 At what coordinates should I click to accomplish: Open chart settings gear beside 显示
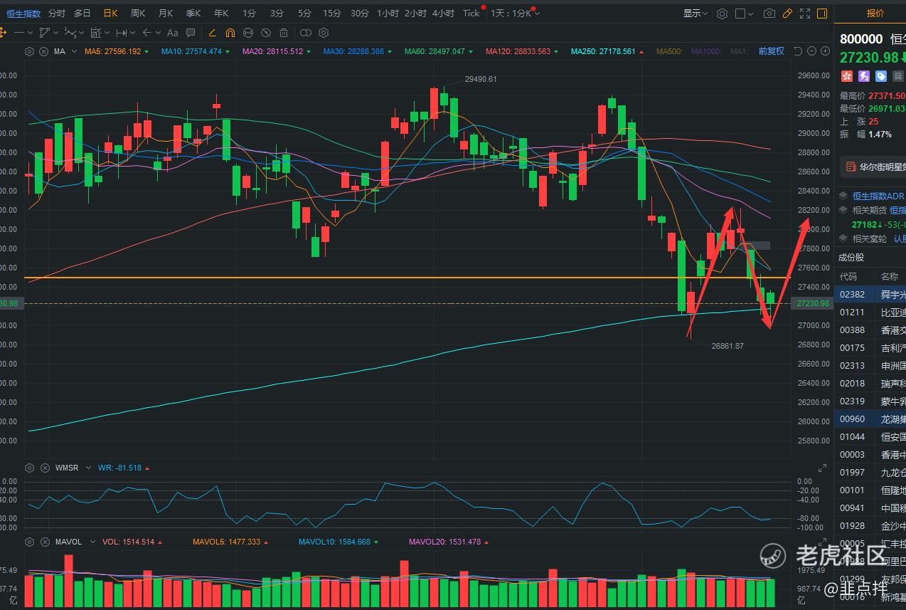(723, 13)
